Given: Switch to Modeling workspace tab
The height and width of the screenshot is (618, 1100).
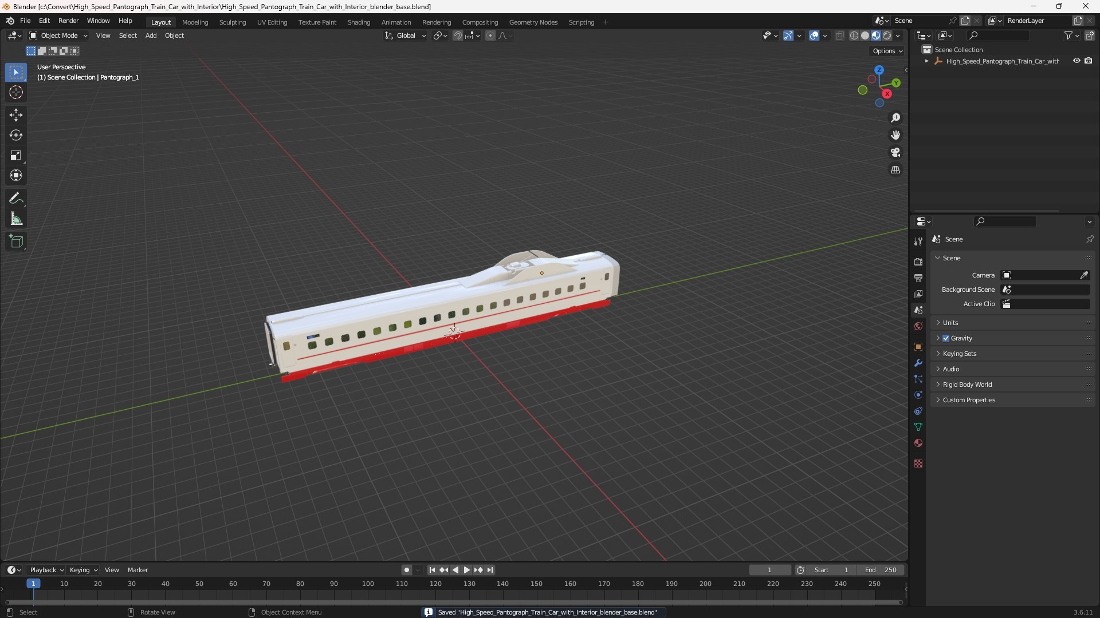Looking at the screenshot, I should [x=195, y=22].
